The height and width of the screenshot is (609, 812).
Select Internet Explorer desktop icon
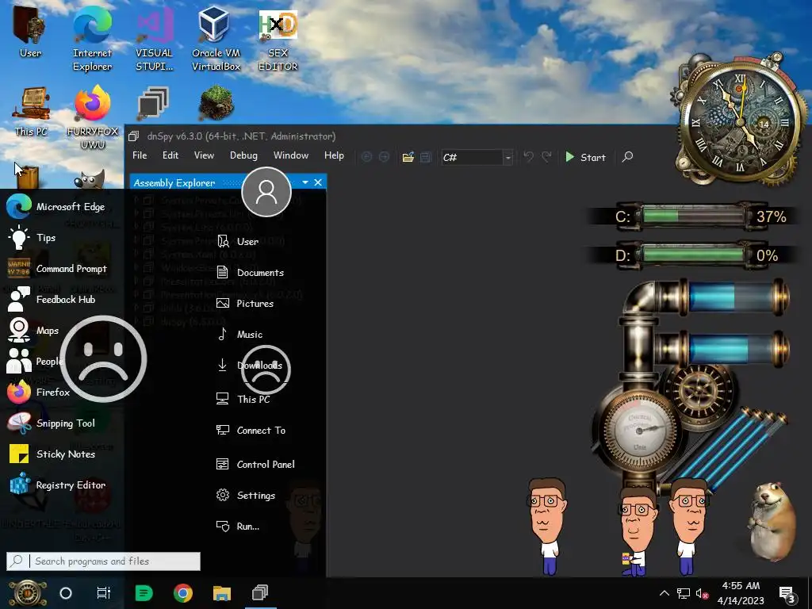[x=92, y=39]
